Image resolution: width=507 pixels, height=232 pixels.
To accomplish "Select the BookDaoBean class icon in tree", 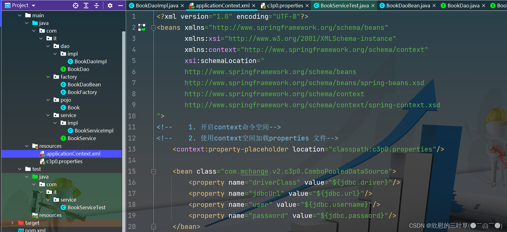I will click(63, 85).
